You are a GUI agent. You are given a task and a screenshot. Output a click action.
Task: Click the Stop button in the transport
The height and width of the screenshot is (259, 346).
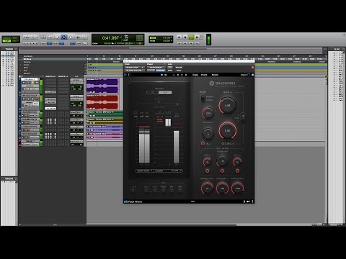(x=185, y=37)
